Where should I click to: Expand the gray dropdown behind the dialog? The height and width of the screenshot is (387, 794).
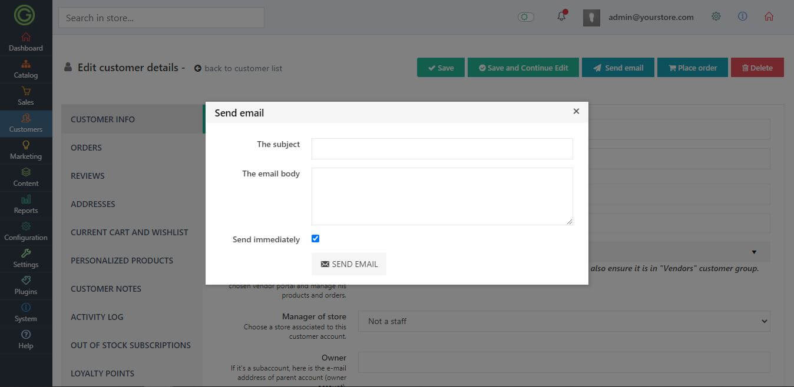[679, 252]
